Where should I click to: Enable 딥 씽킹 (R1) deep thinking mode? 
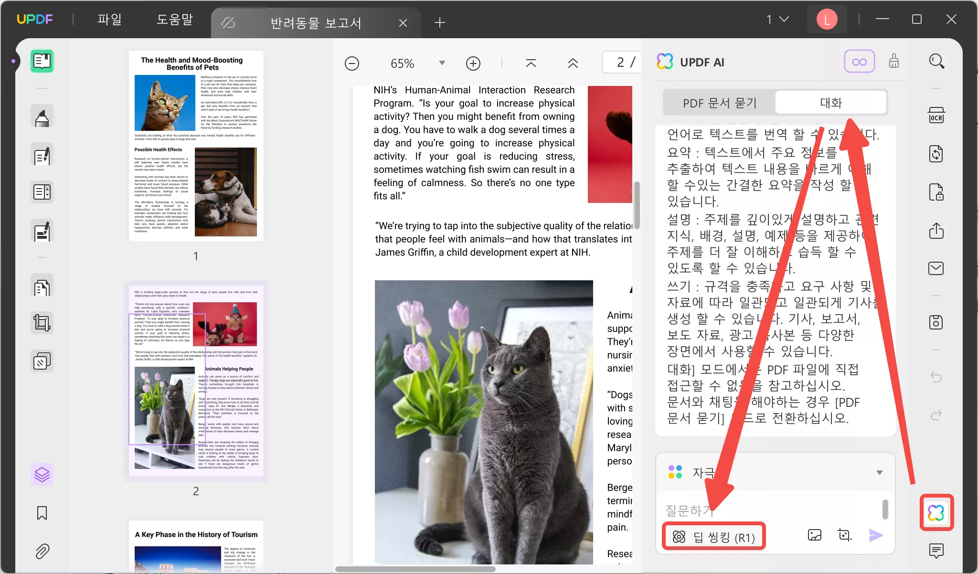tap(713, 536)
